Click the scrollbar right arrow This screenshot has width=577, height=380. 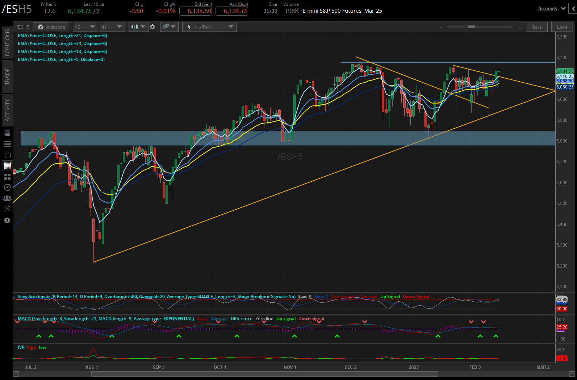pos(572,374)
